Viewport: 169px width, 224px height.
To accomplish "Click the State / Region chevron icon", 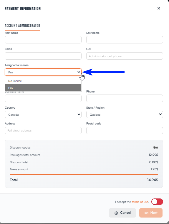I will [x=160, y=114].
